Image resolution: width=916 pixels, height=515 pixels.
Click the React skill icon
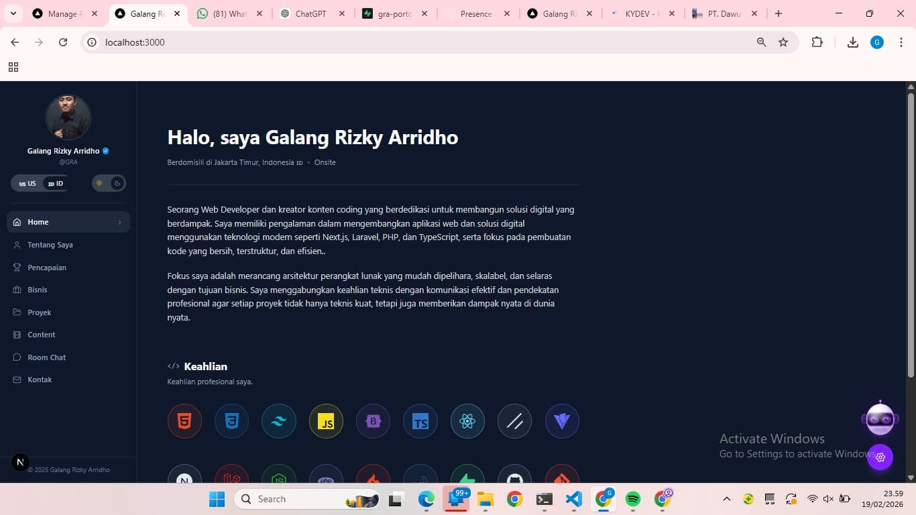(467, 421)
